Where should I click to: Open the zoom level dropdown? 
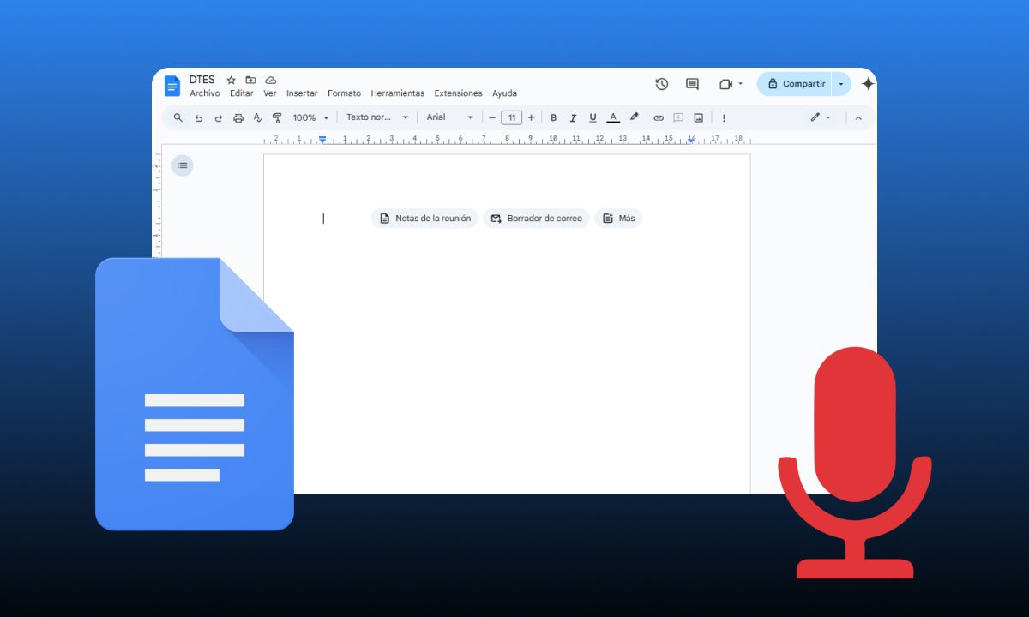coord(310,117)
